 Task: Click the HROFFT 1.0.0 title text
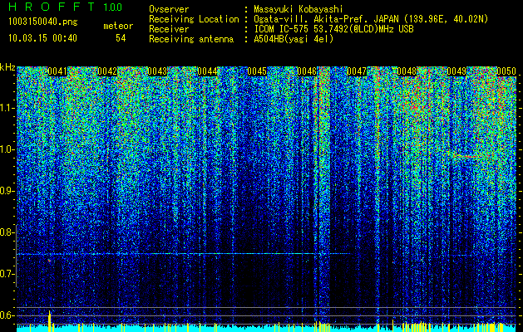66,7
